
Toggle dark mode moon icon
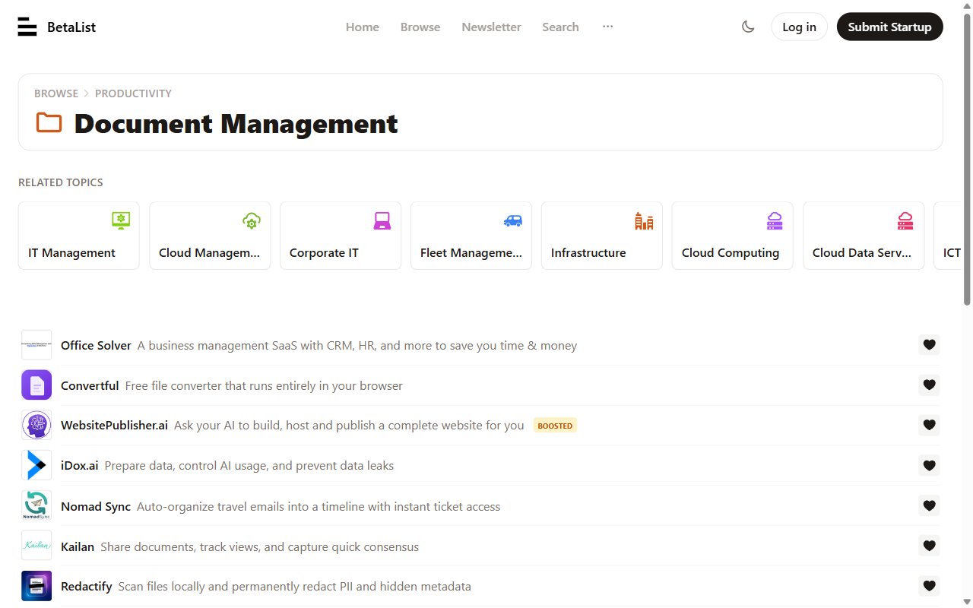pyautogui.click(x=748, y=27)
